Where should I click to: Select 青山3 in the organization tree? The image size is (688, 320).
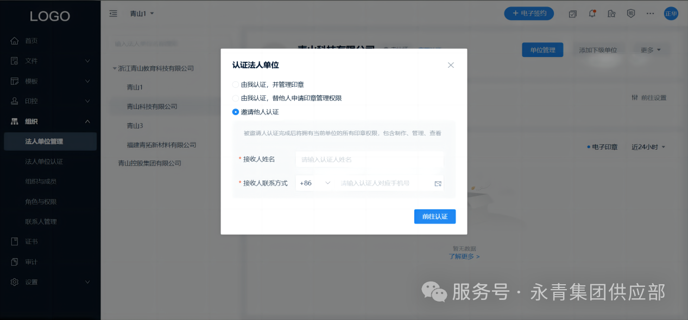pyautogui.click(x=135, y=126)
